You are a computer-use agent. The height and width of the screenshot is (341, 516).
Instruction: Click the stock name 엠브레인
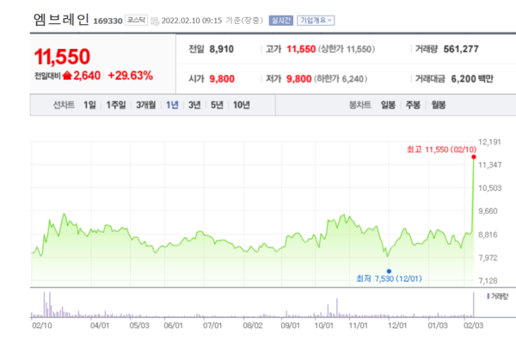(61, 20)
